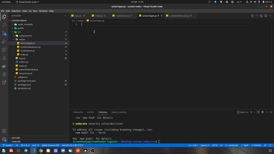The width and height of the screenshot is (274, 154).
Task: Click the Split Editor Right icon
Action: click(x=265, y=16)
